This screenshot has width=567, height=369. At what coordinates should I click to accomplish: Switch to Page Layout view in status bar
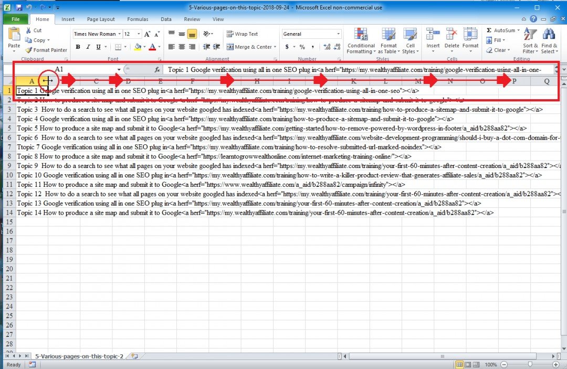(468, 365)
